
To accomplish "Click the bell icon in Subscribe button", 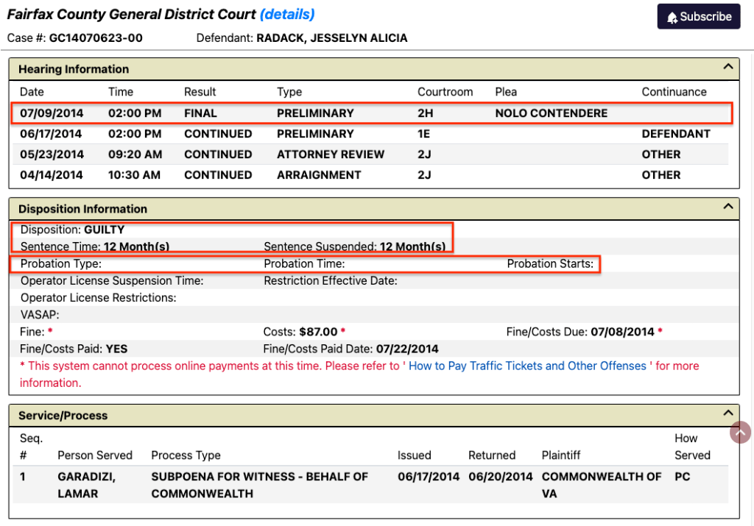I will coord(672,18).
